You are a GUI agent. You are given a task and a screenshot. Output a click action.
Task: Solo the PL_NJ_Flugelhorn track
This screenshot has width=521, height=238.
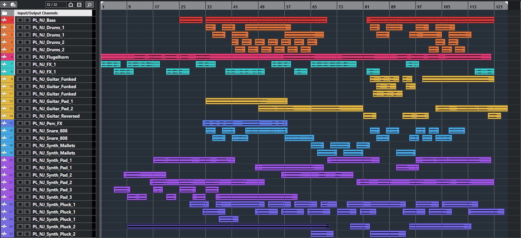(x=27, y=57)
